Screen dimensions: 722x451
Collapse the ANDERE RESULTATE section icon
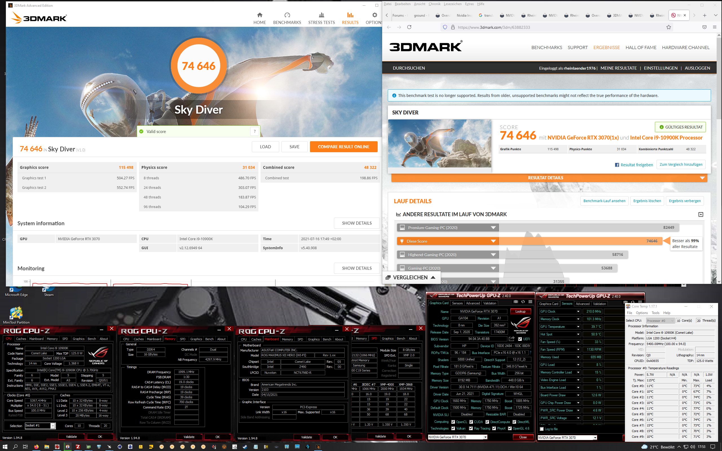point(701,214)
